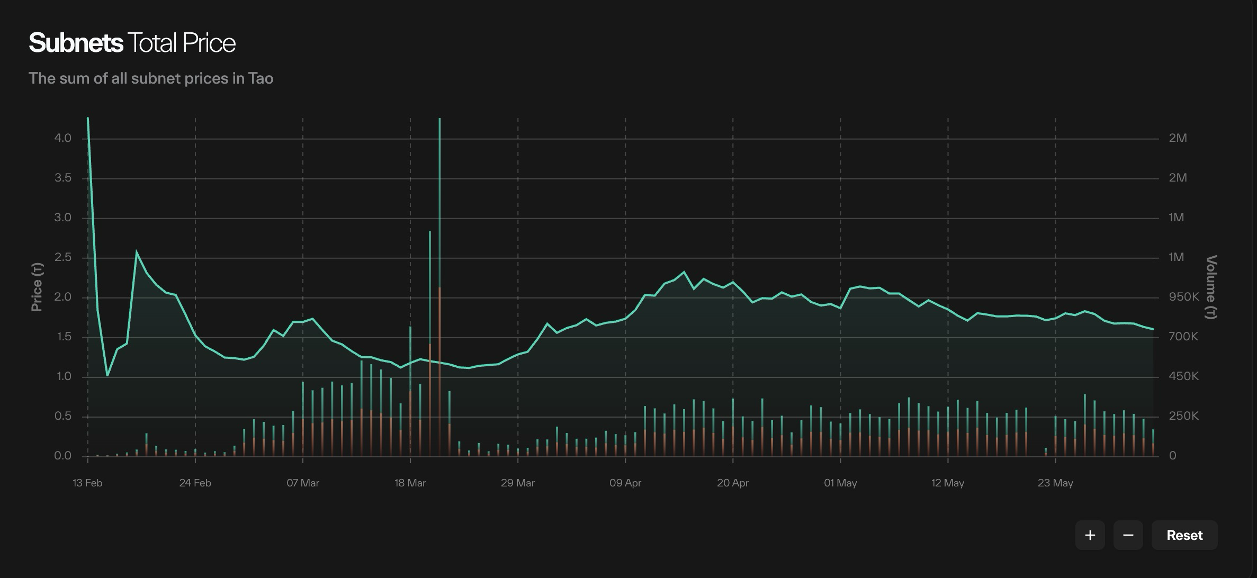Click the 12 May date tick label
Screen dimensions: 1257x578
[x=947, y=483]
